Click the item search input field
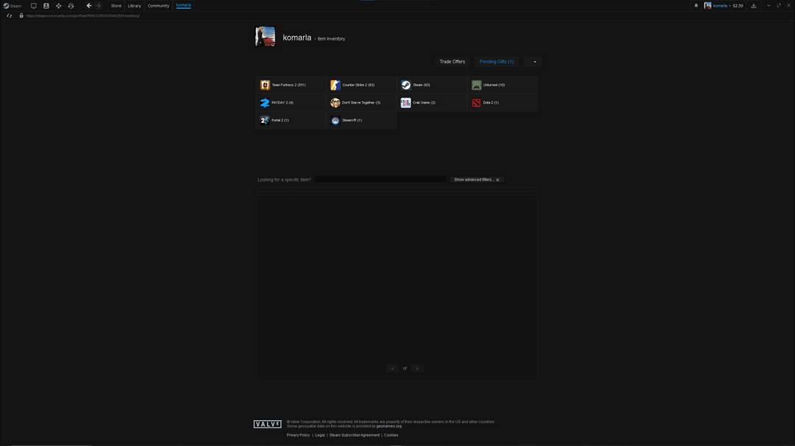Image resolution: width=795 pixels, height=446 pixels. point(381,179)
